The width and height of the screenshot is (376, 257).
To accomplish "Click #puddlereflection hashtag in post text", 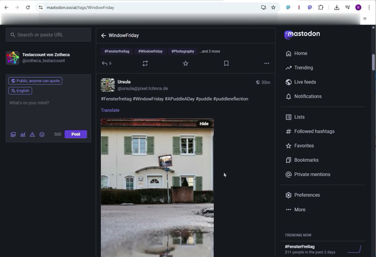I will pyautogui.click(x=231, y=99).
